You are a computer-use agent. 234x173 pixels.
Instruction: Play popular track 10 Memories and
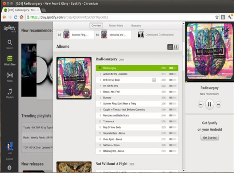[x=113, y=35]
